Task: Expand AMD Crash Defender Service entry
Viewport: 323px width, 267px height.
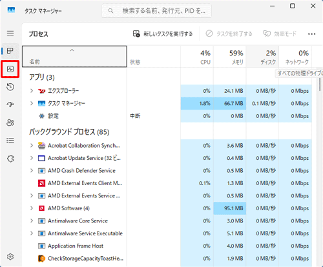Action: pyautogui.click(x=32, y=171)
